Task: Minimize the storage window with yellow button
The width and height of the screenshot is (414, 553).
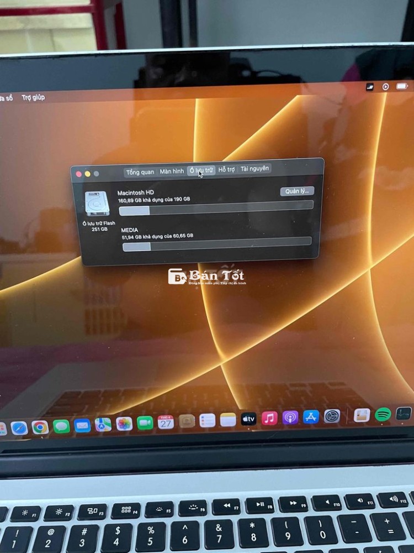Action: coord(87,174)
